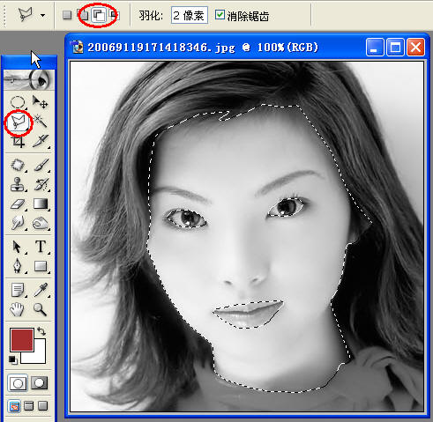Pick the Eyedropper tool

pyautogui.click(x=41, y=289)
